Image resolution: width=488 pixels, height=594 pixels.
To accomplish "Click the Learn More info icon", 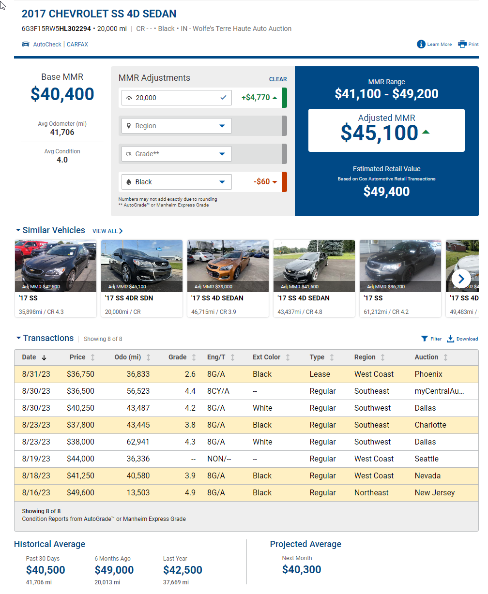I will coord(421,45).
